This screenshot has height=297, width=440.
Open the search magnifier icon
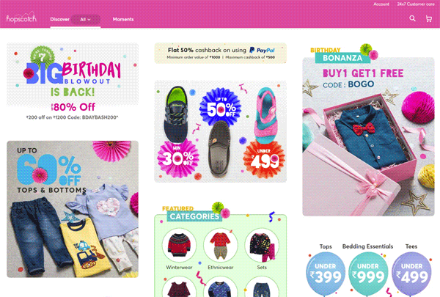coord(412,18)
